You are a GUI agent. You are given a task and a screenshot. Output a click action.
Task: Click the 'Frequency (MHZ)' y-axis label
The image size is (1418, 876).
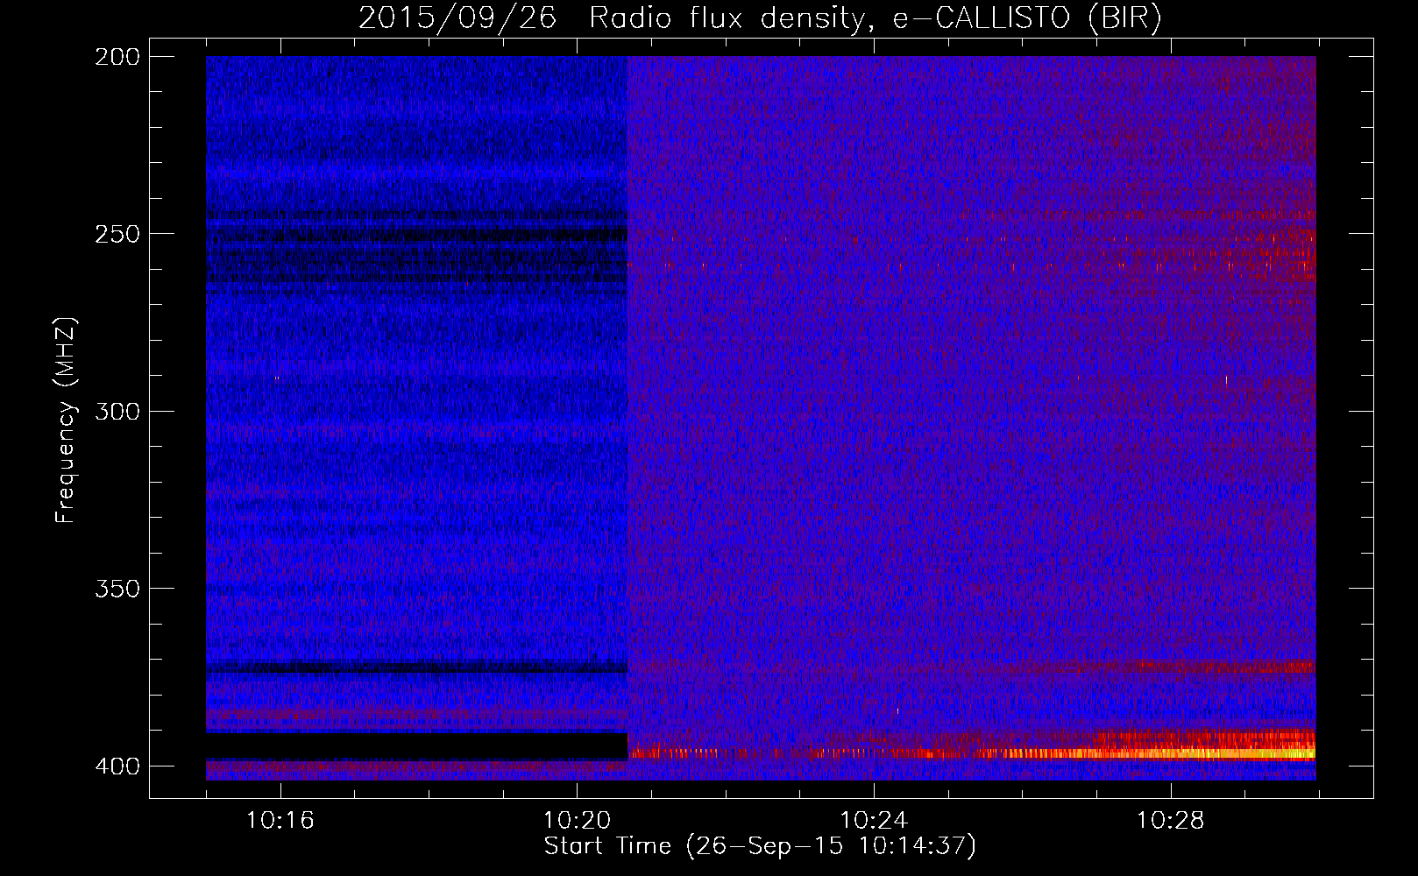(x=66, y=420)
